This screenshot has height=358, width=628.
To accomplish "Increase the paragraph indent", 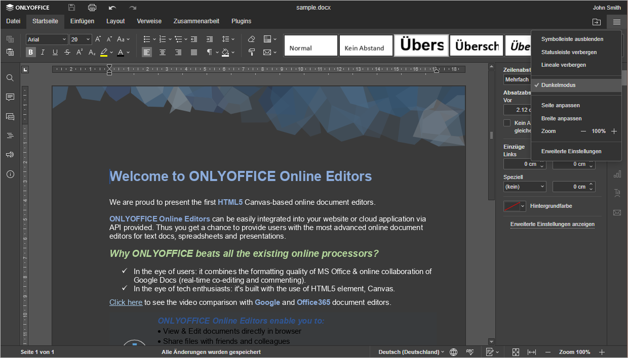I will [210, 39].
